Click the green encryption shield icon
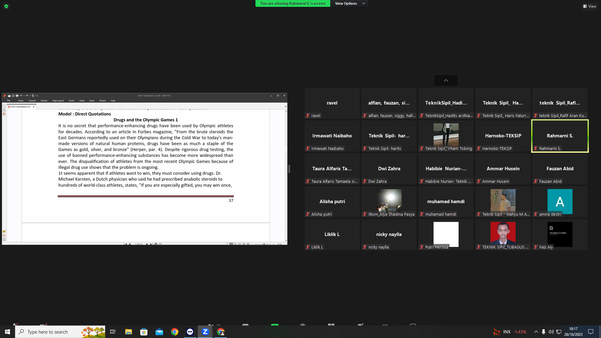 6,6
